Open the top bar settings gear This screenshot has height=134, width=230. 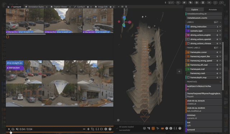coord(197,3)
